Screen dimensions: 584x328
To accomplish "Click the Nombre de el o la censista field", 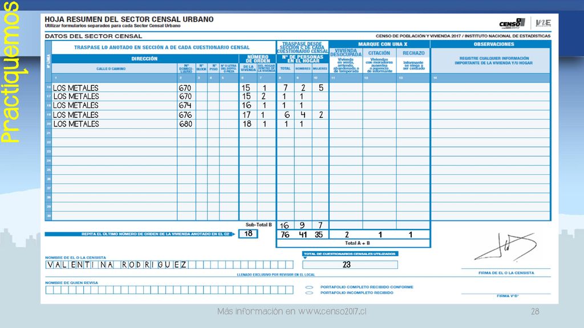I will 169,265.
